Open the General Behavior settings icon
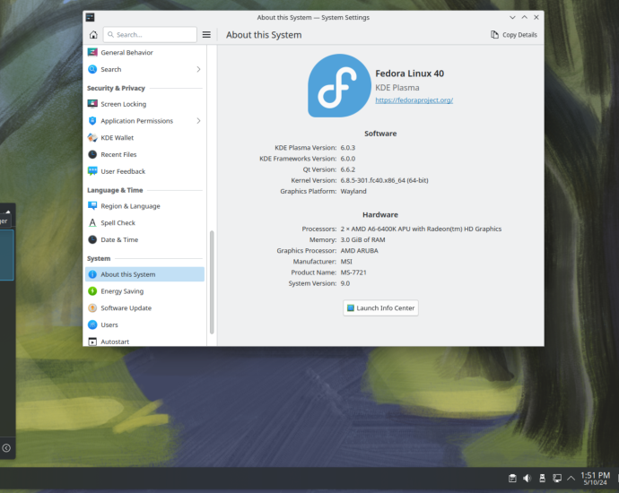The height and width of the screenshot is (493, 619). [x=92, y=53]
